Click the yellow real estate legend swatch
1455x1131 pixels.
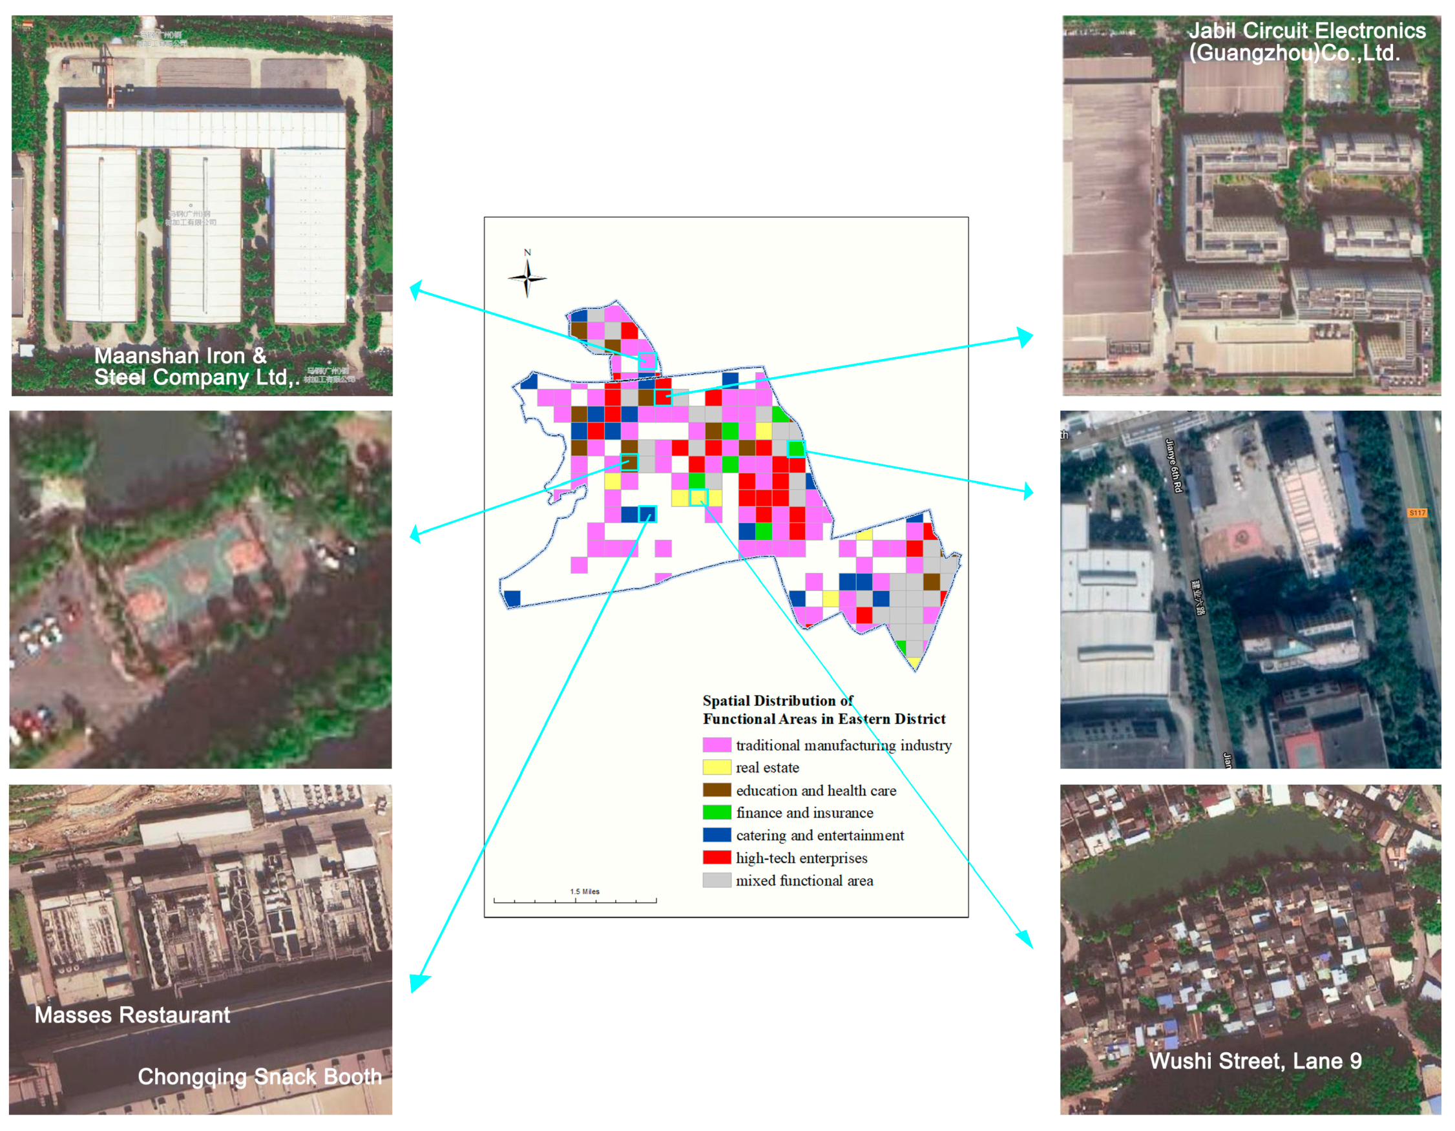(717, 767)
